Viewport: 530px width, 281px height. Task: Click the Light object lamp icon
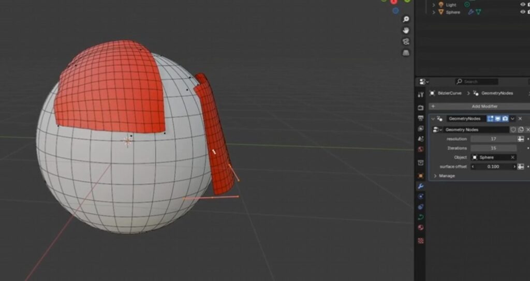[441, 5]
